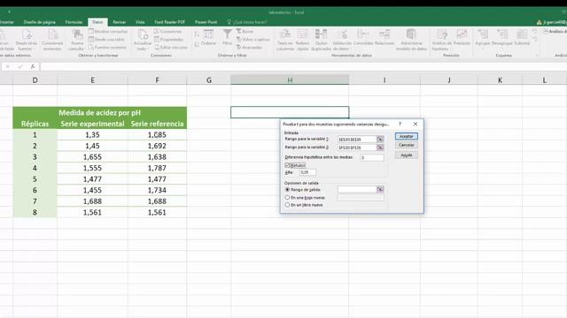
Task: Open Desagrupar dropdown in Esquema
Action: point(502,38)
